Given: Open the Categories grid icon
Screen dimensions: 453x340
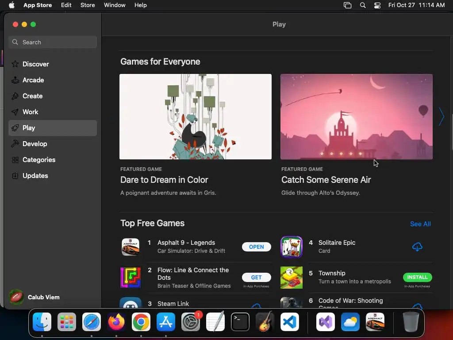Looking at the screenshot, I should 15,159.
